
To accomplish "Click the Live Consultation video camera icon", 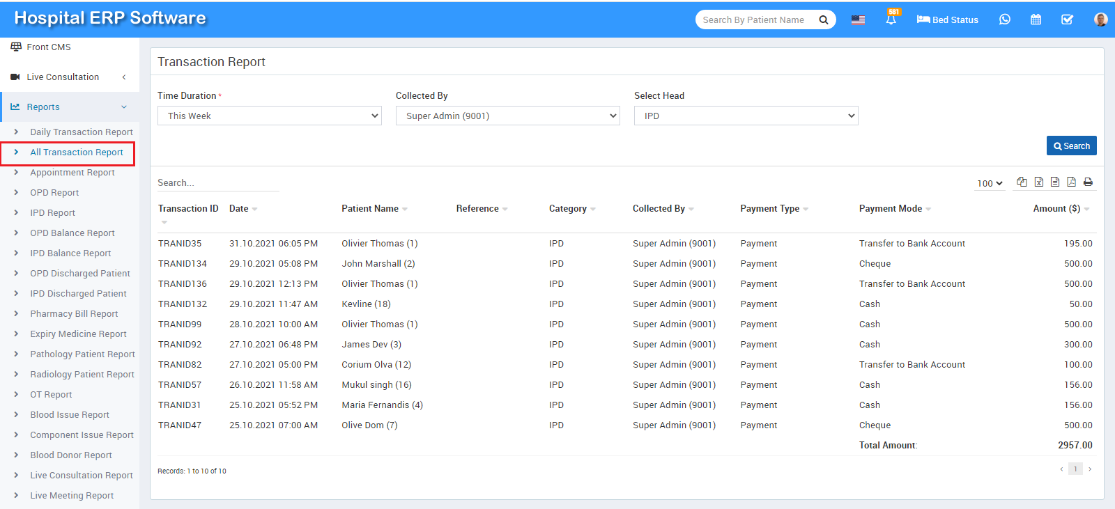I will 15,77.
